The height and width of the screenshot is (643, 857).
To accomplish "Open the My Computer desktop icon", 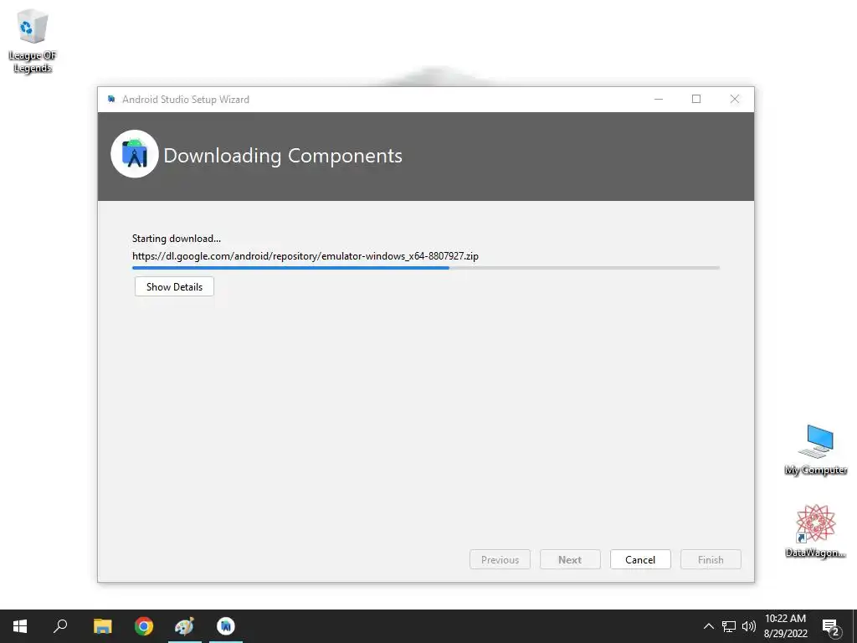I will [x=815, y=450].
